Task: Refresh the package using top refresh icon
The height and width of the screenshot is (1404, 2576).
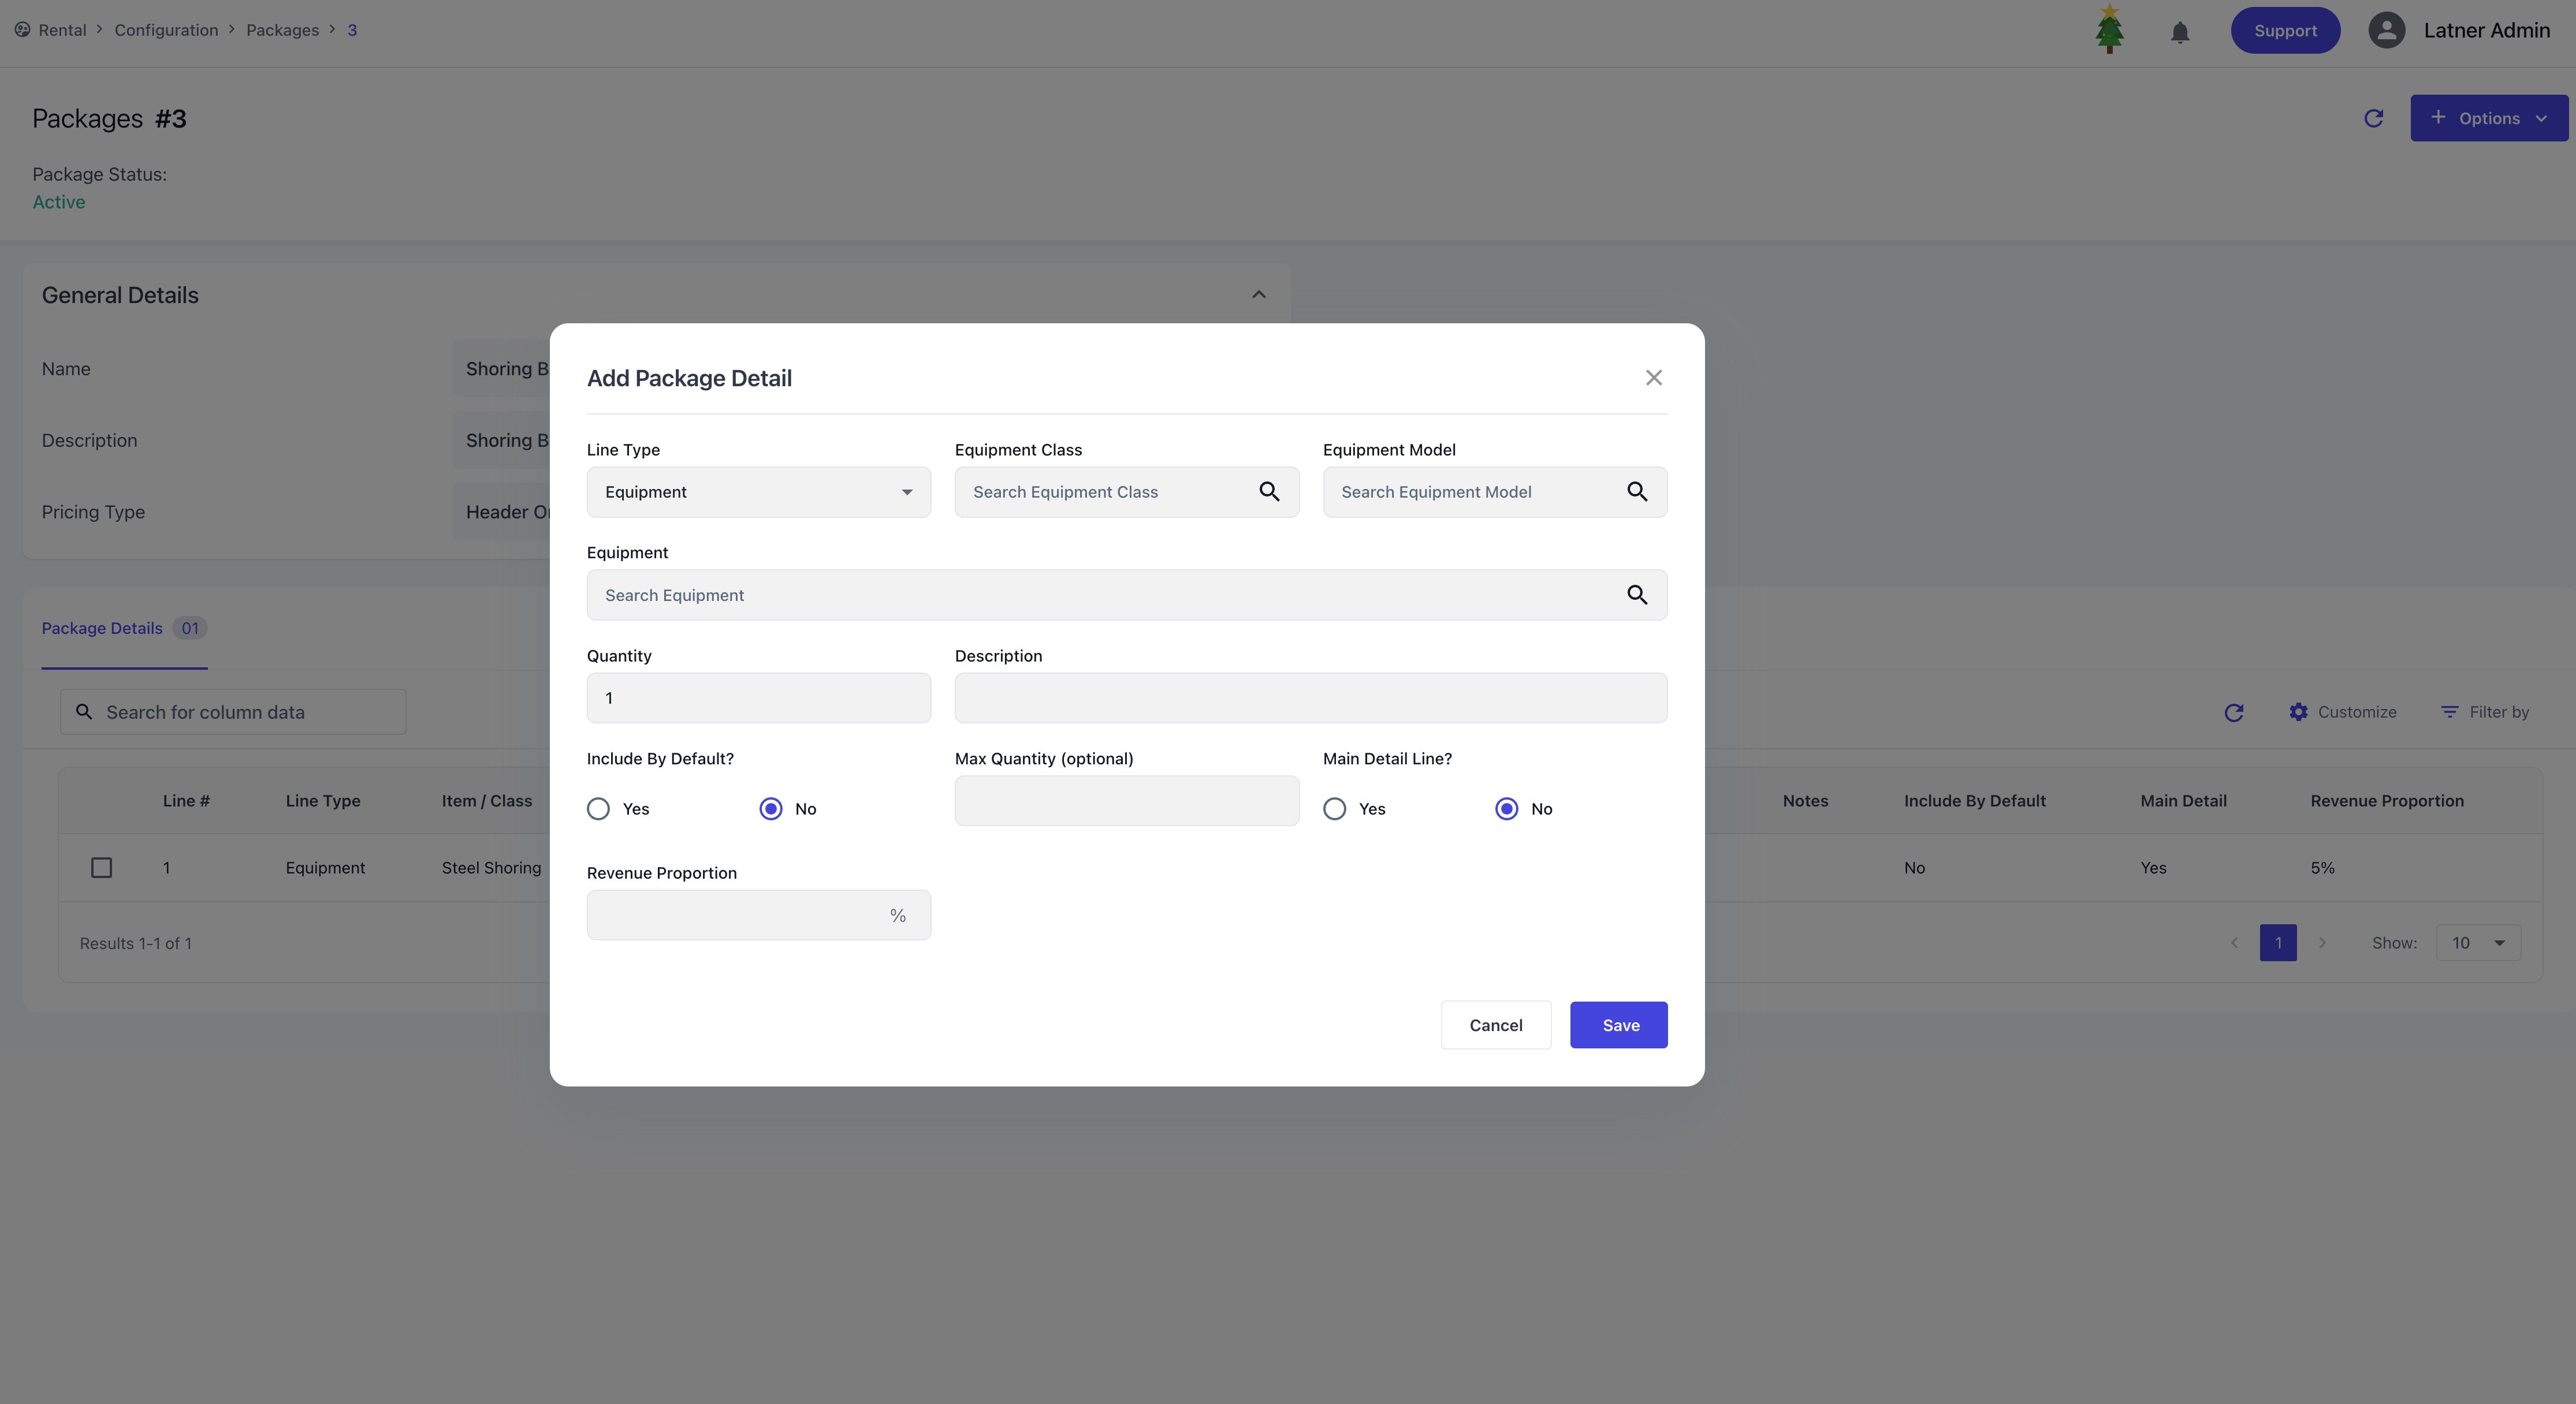Action: (x=2373, y=119)
